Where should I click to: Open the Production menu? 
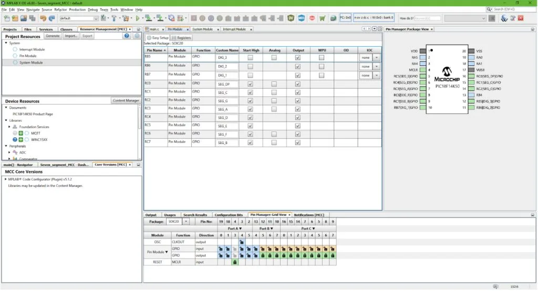tap(77, 9)
